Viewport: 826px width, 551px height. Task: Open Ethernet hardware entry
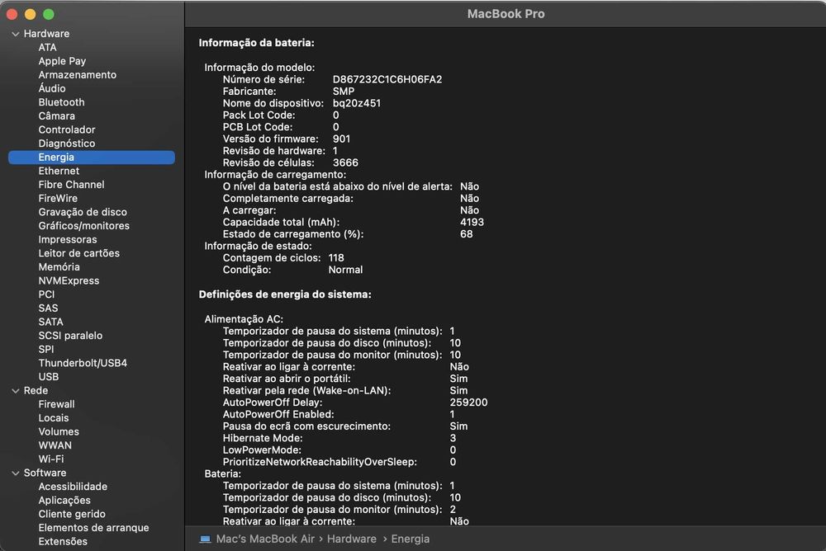[59, 171]
